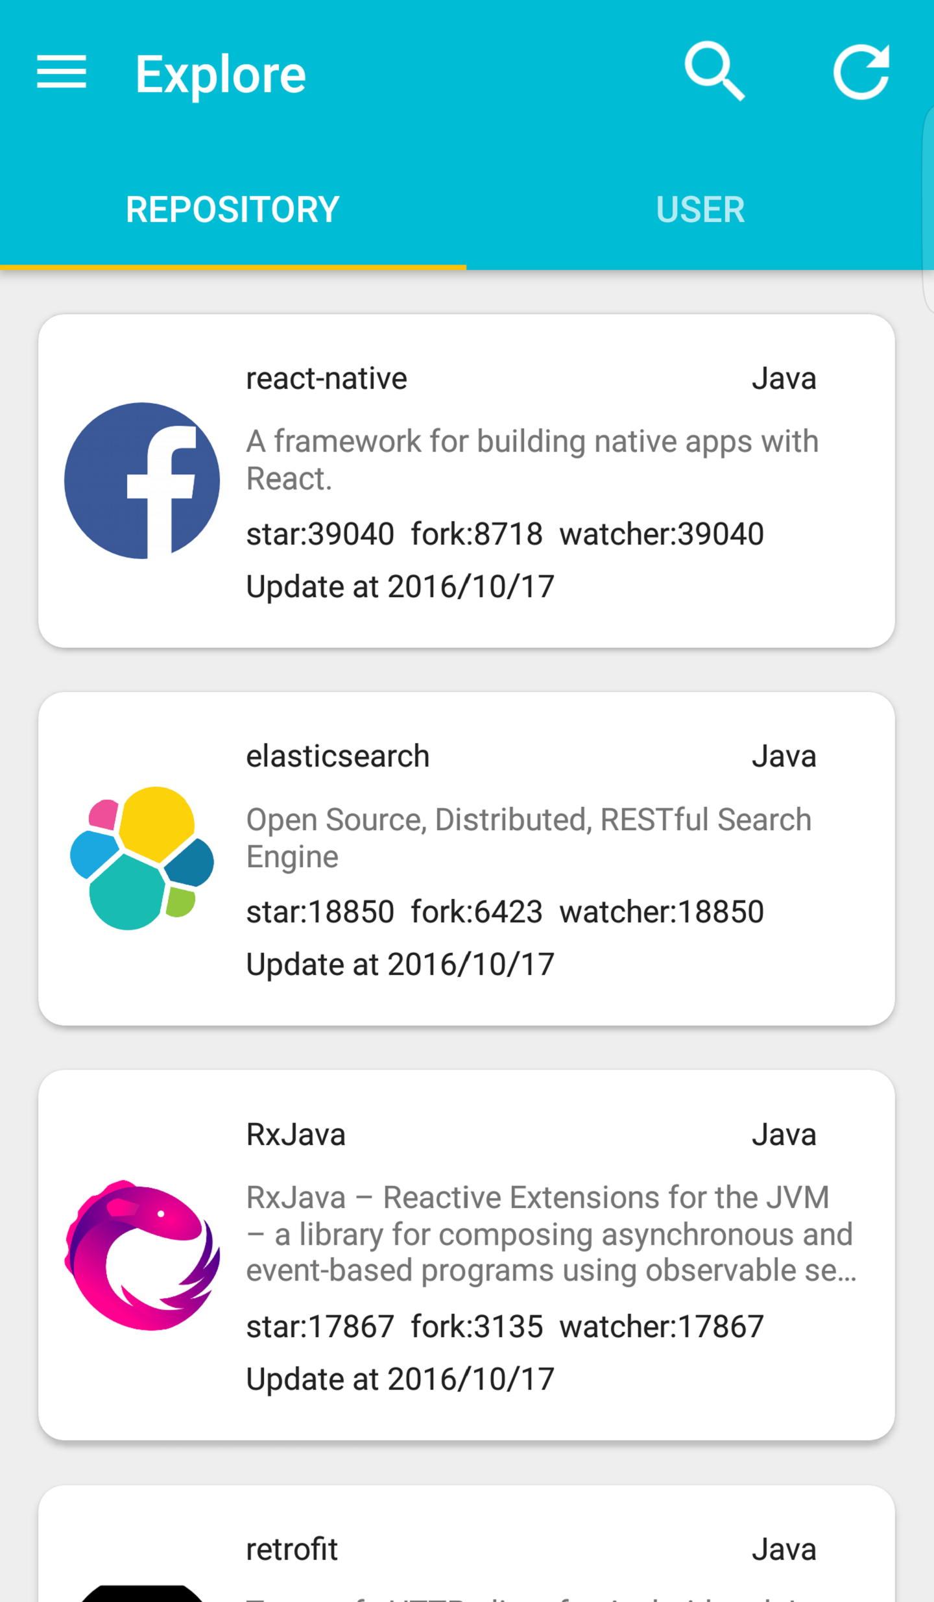Switch to the USER tab
This screenshot has width=934, height=1602.
(x=700, y=209)
